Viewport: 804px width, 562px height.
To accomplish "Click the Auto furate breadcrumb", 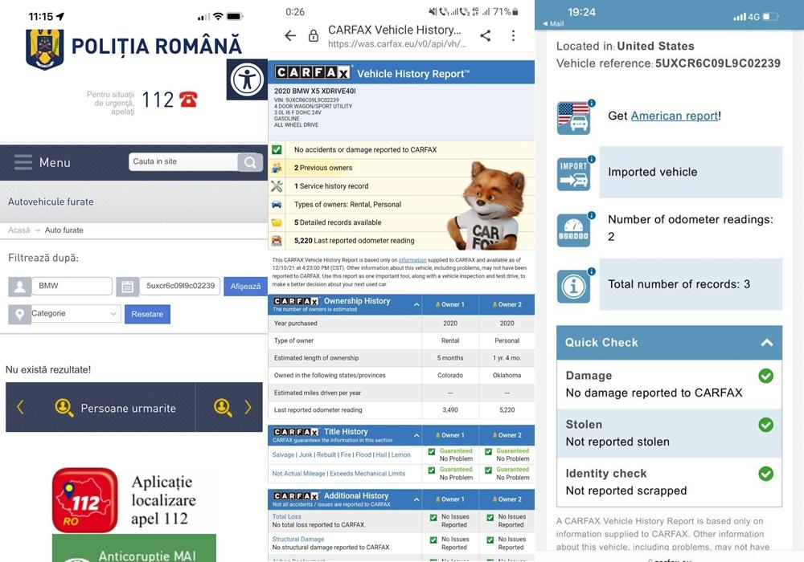I will pos(64,230).
